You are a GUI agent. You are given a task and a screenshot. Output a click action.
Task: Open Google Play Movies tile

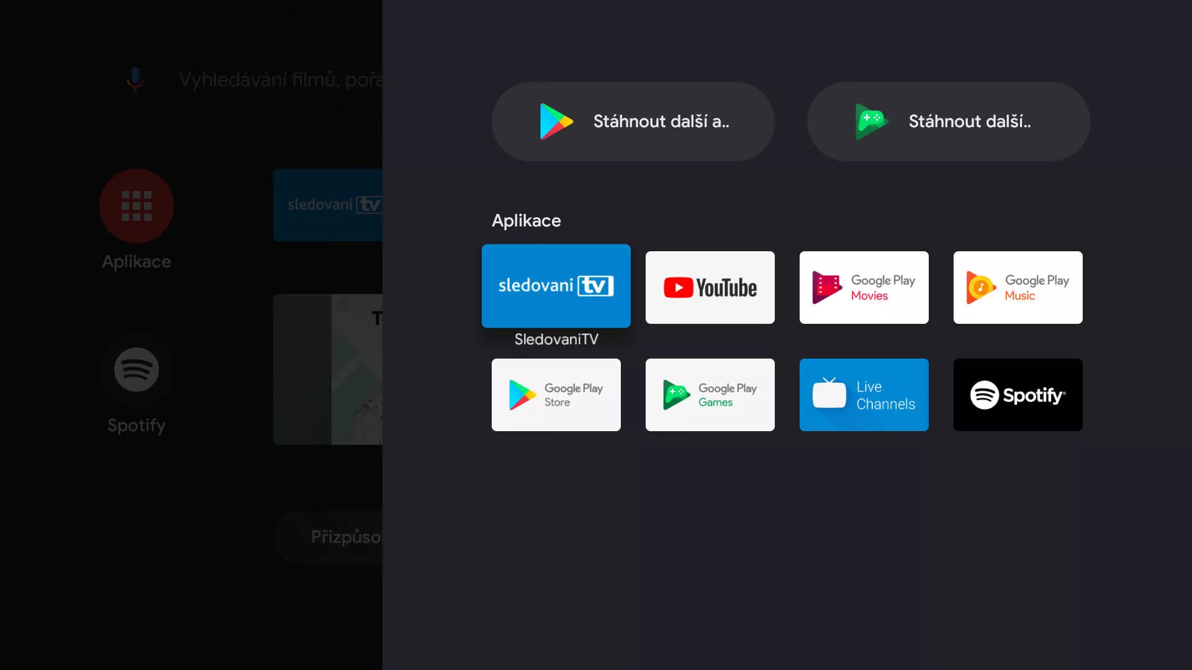[864, 287]
